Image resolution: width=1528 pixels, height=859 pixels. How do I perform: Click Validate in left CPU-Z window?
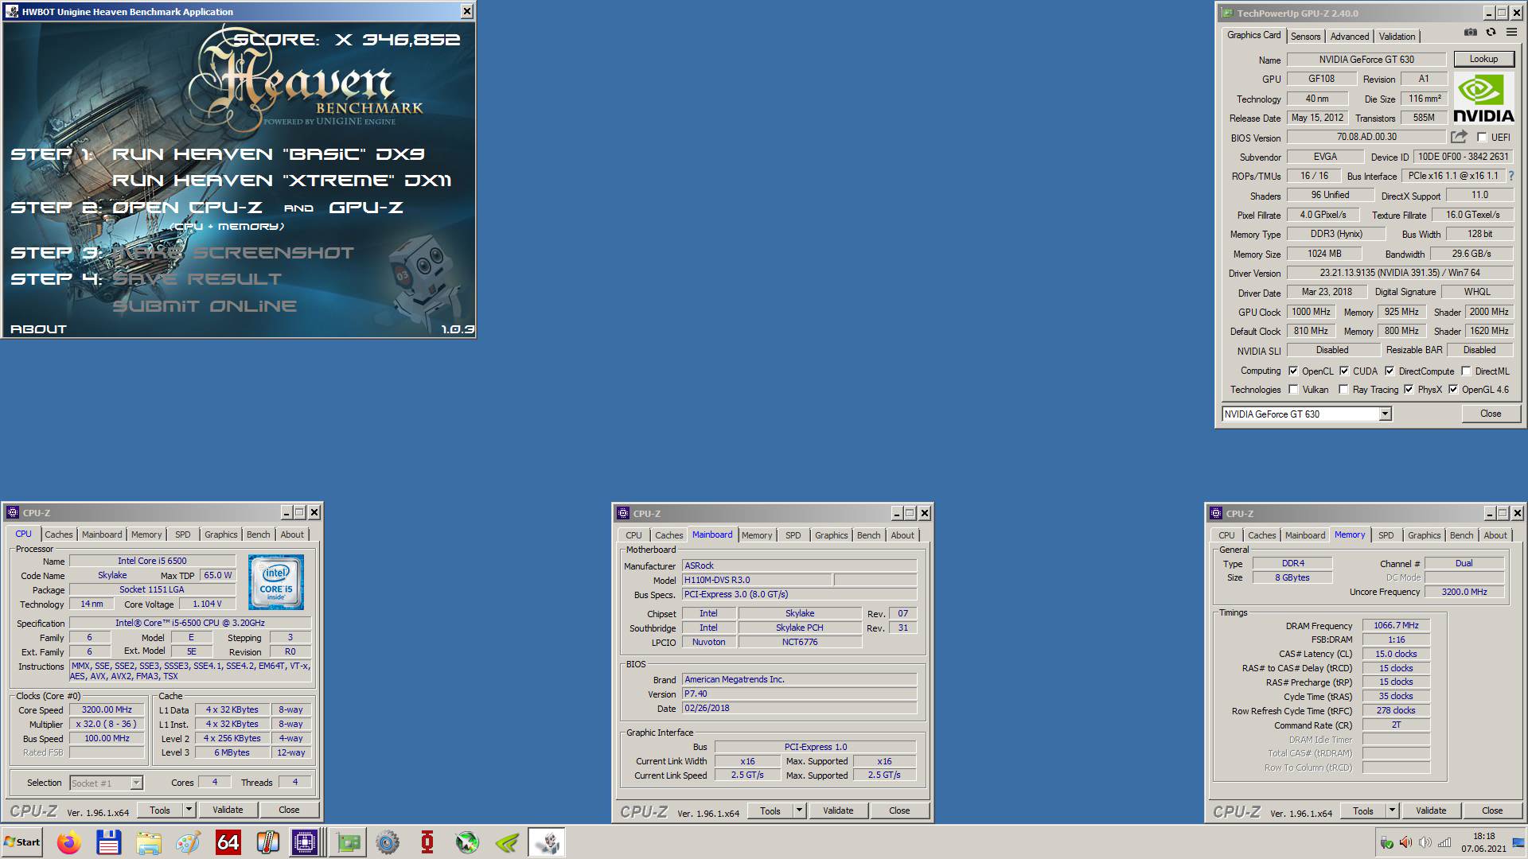[228, 810]
